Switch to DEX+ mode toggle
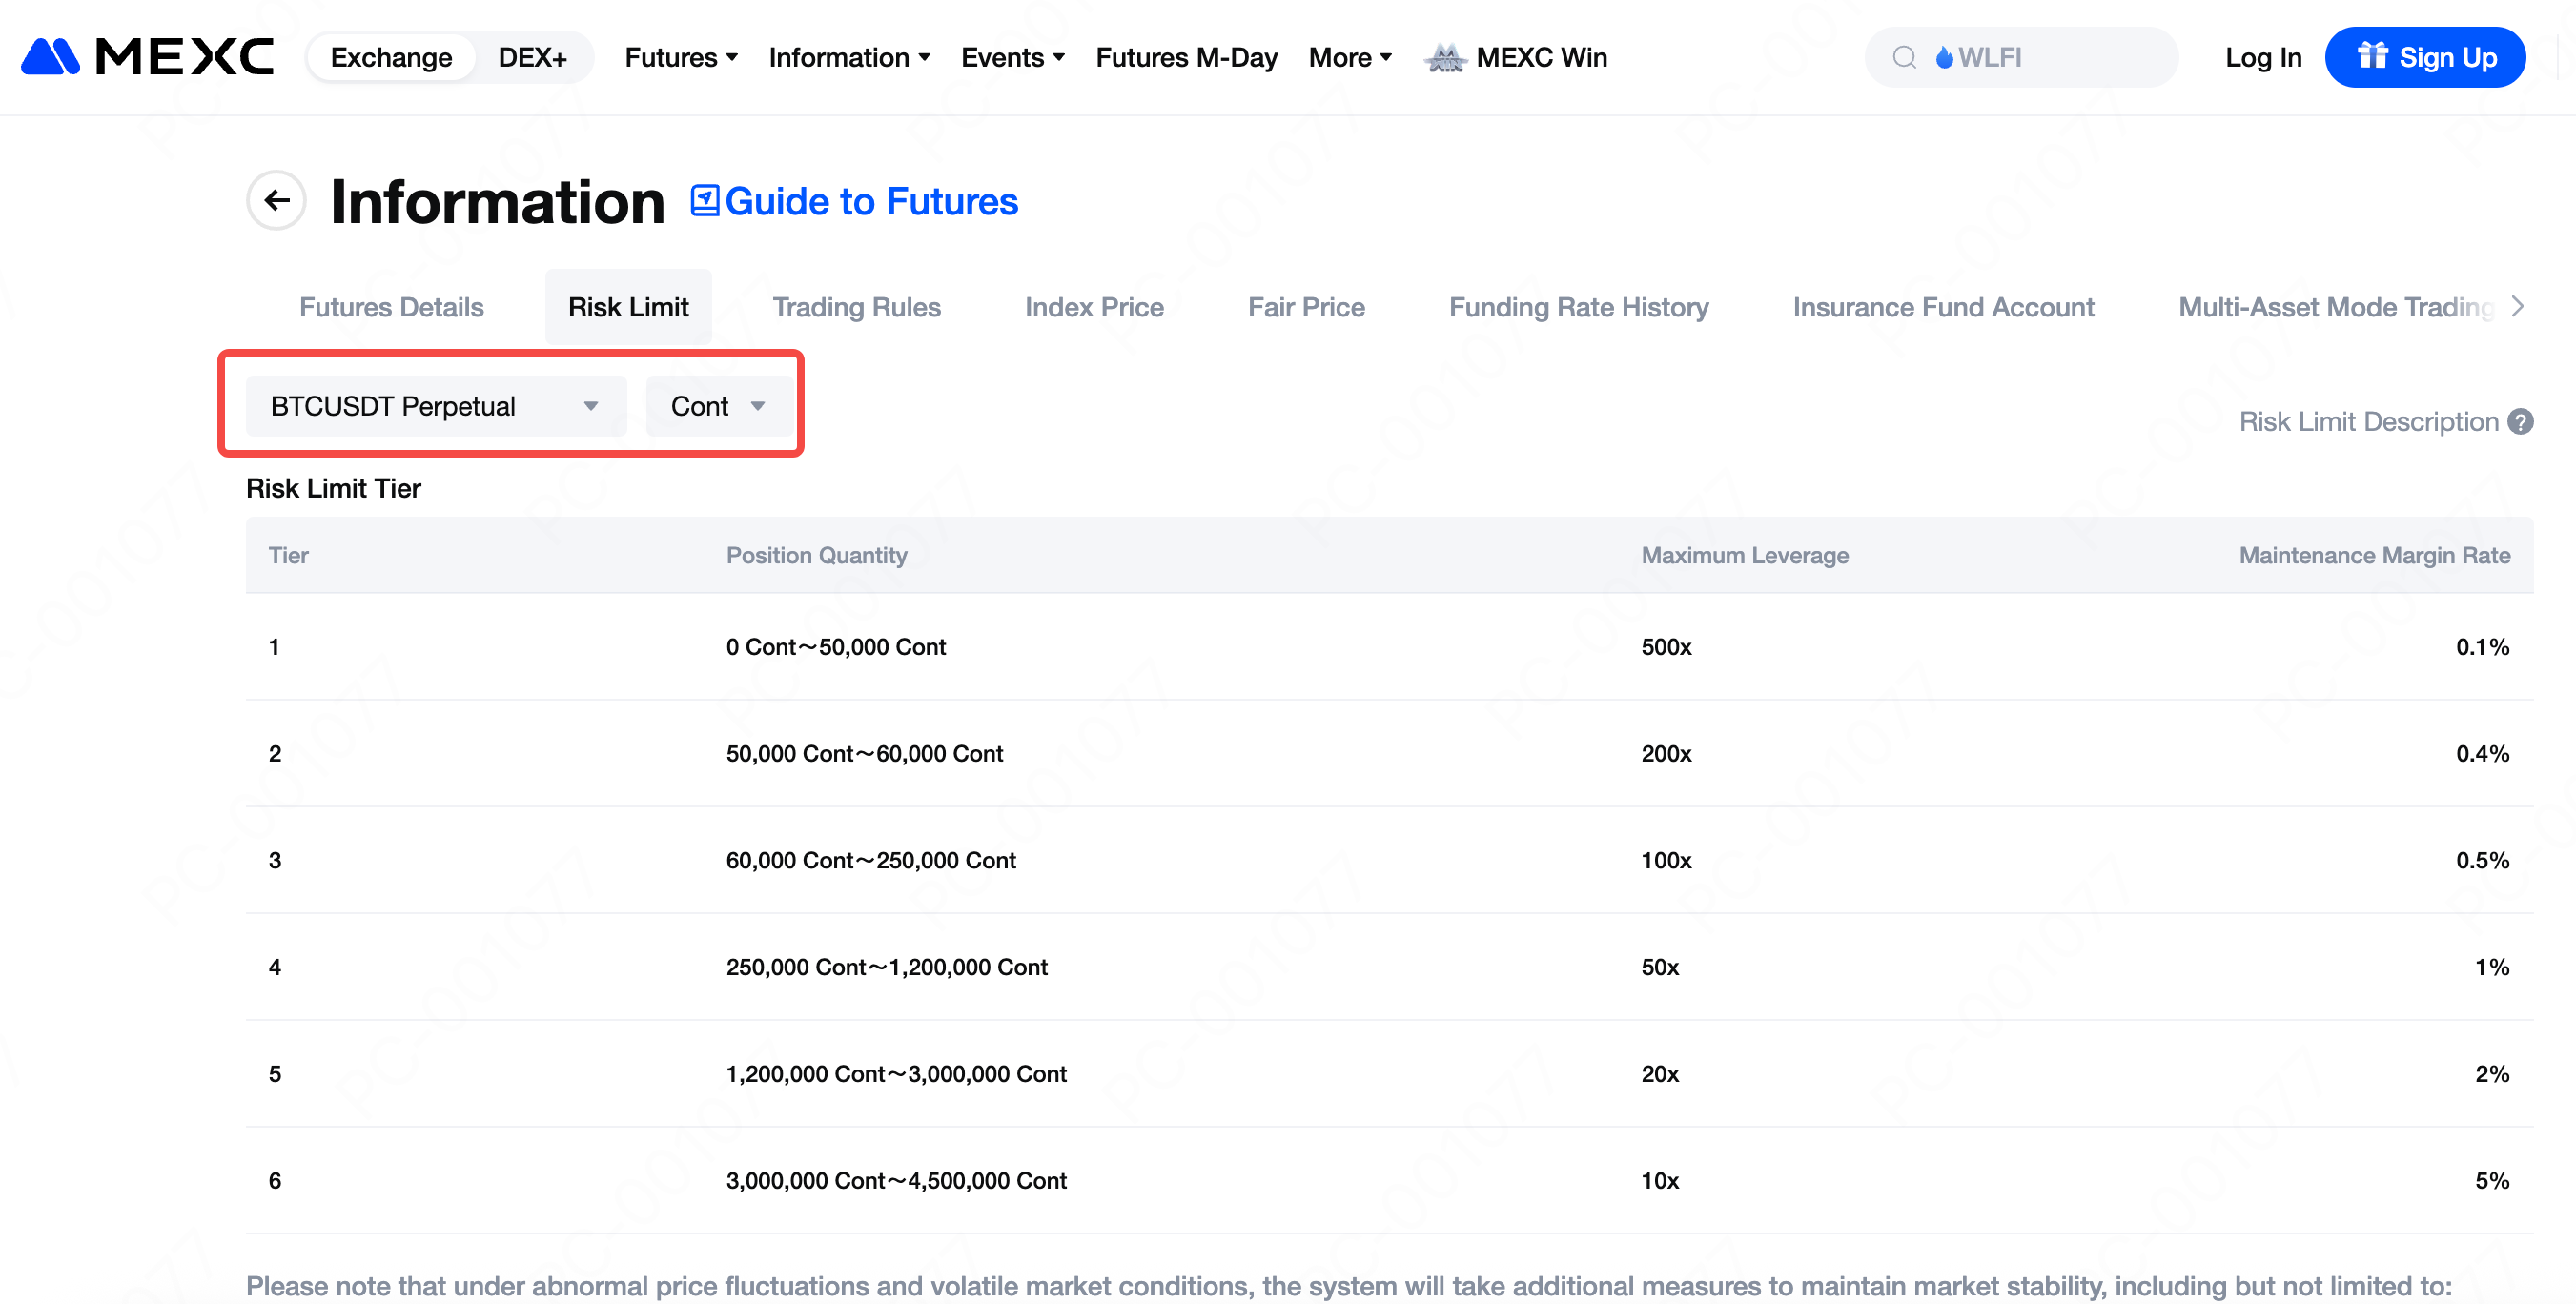Viewport: 2576px width, 1304px height. point(532,57)
